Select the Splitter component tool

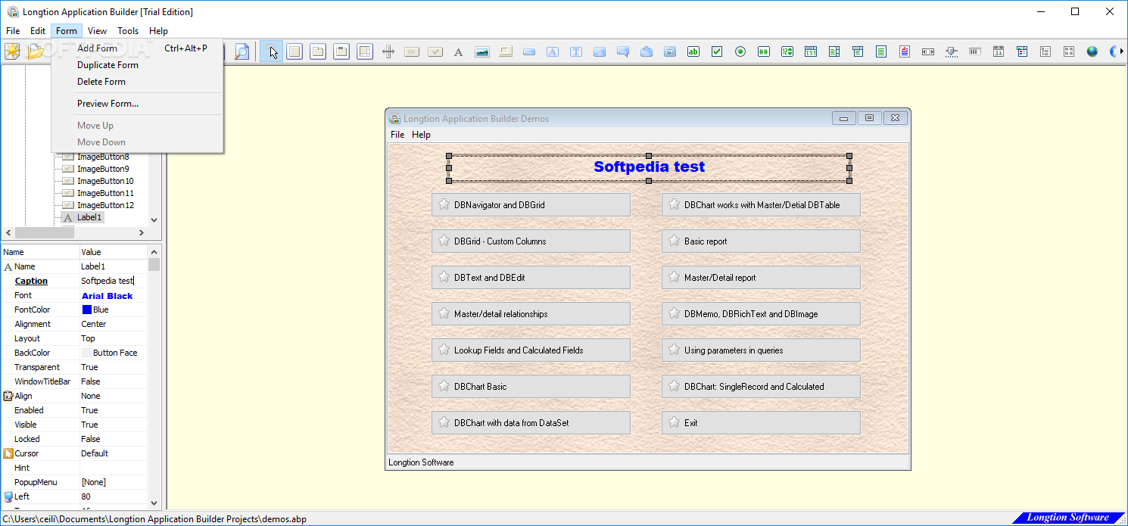[x=388, y=51]
